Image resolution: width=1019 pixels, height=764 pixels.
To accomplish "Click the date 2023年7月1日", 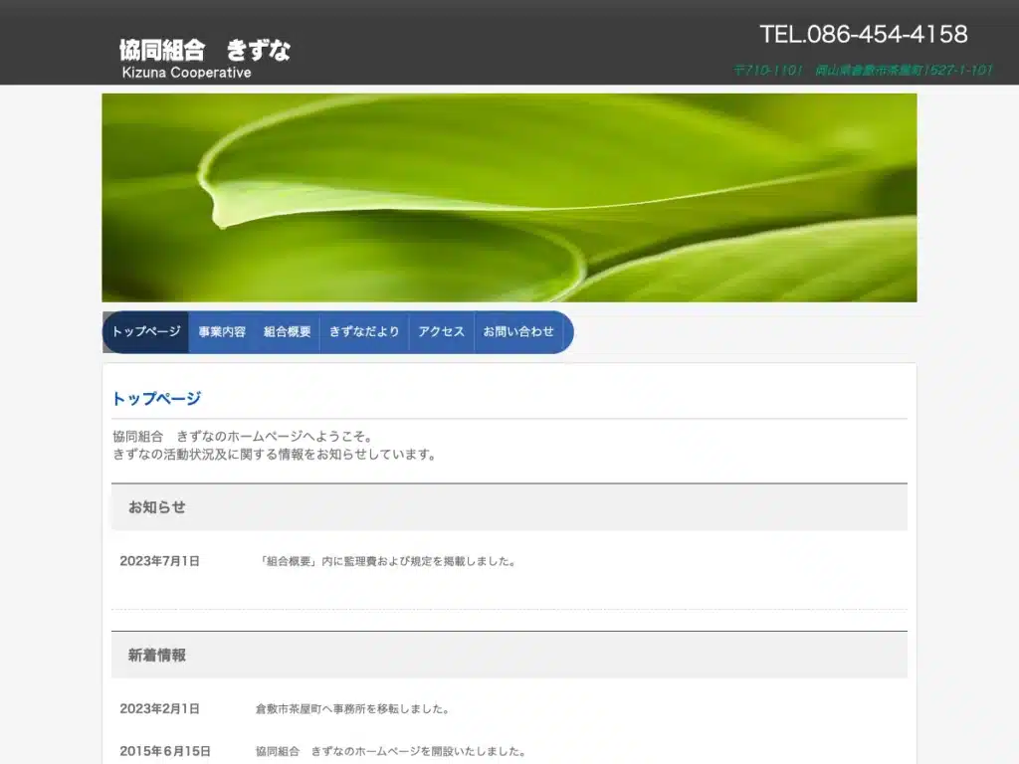I will [x=160, y=561].
